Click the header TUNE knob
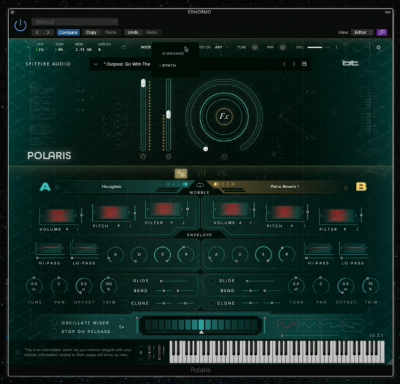This screenshot has height=384, width=400. click(x=255, y=47)
